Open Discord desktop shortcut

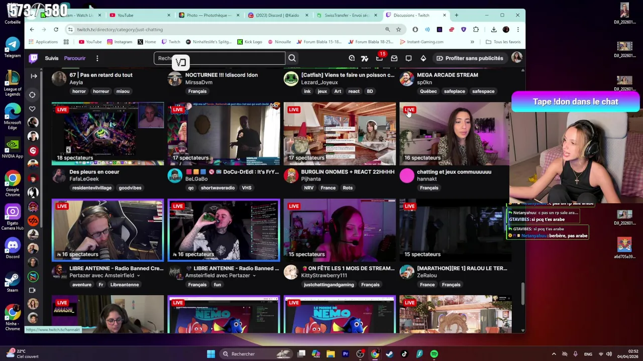13,249
